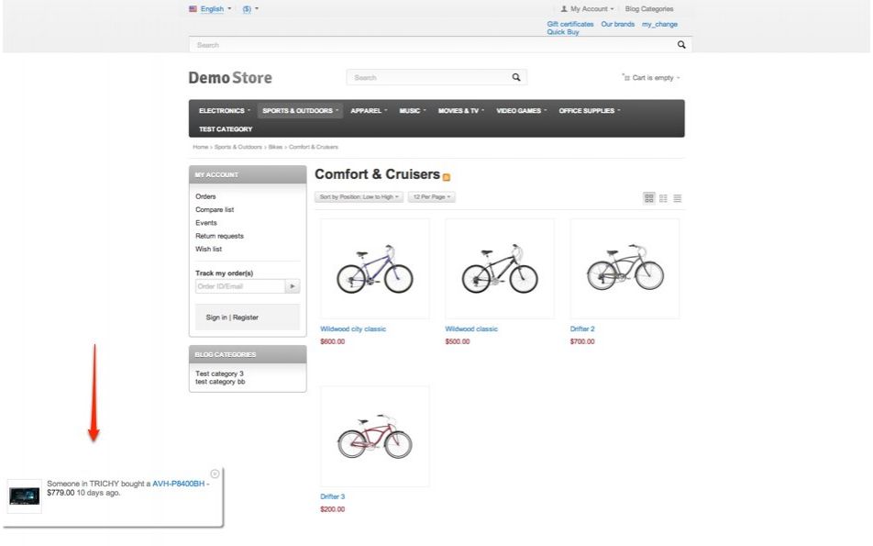Image resolution: width=873 pixels, height=546 pixels.
Task: Open the Quick Buy link
Action: point(563,32)
